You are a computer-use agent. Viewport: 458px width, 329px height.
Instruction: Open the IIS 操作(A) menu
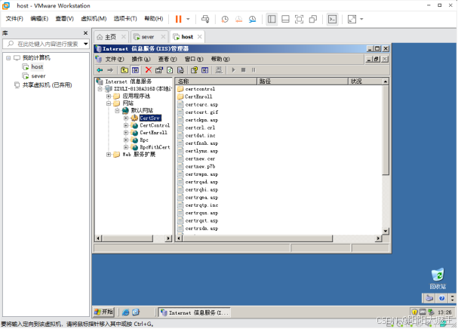[x=141, y=60]
